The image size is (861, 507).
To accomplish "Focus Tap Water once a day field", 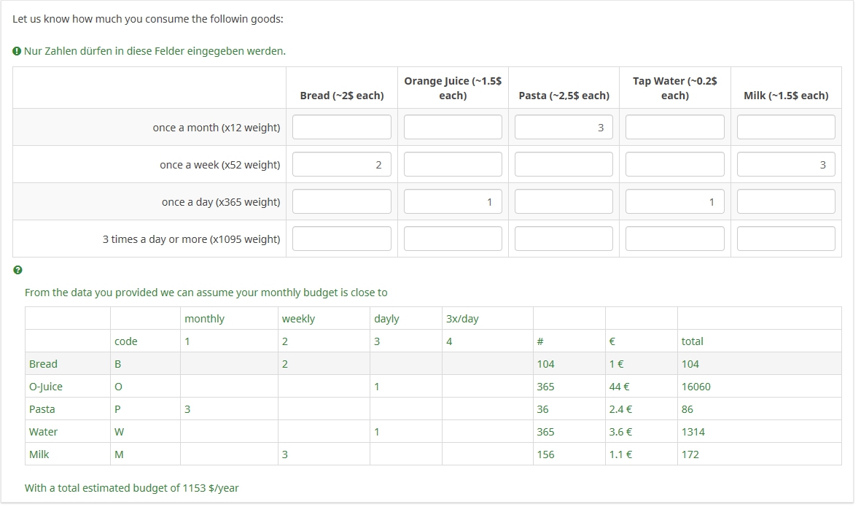I will click(674, 202).
